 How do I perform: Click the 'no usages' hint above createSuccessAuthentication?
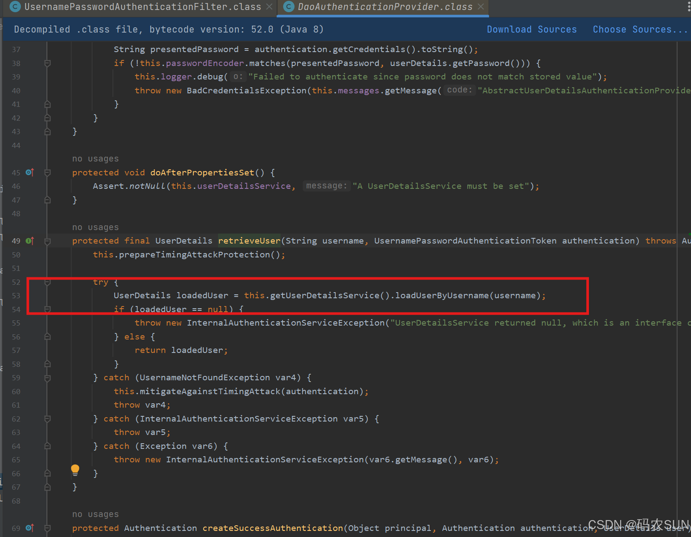[96, 514]
